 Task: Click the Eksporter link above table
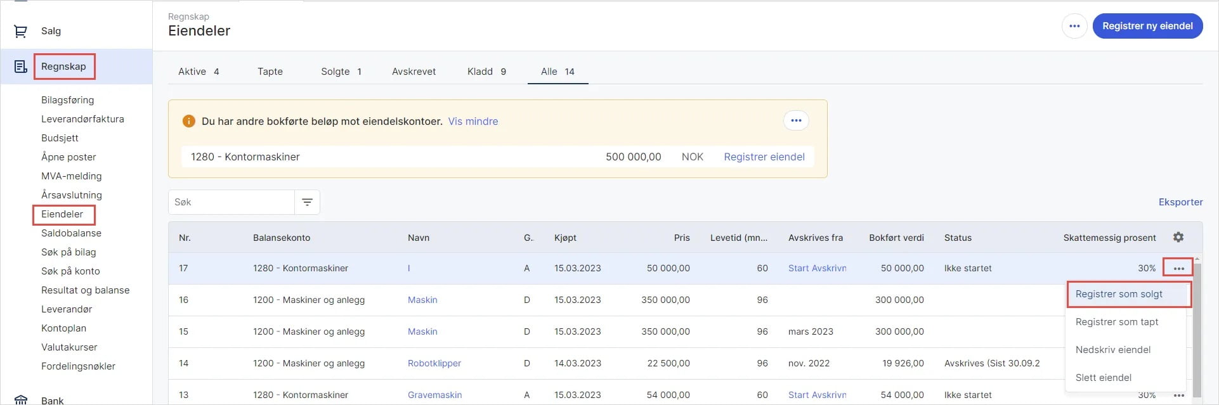click(x=1180, y=202)
